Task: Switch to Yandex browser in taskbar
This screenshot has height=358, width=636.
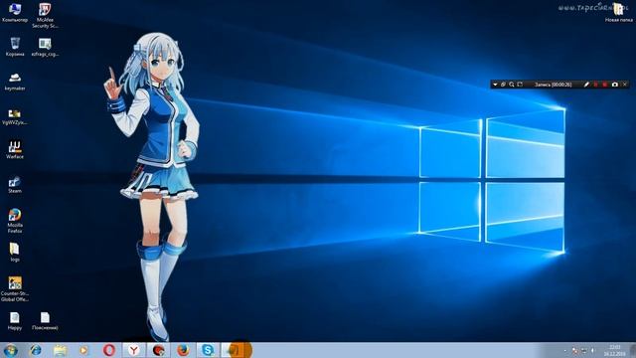Action: (x=134, y=350)
